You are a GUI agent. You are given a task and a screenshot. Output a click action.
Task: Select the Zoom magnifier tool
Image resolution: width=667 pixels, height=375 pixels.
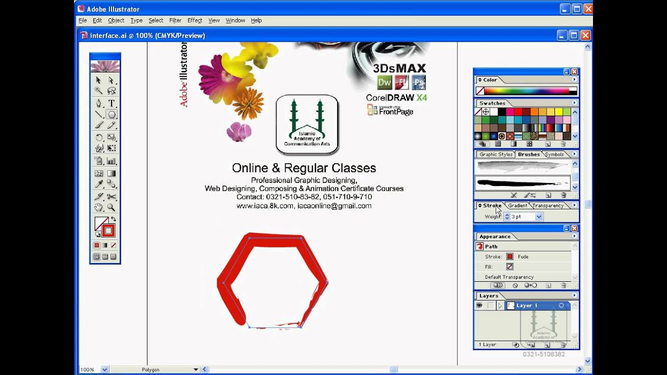[111, 207]
